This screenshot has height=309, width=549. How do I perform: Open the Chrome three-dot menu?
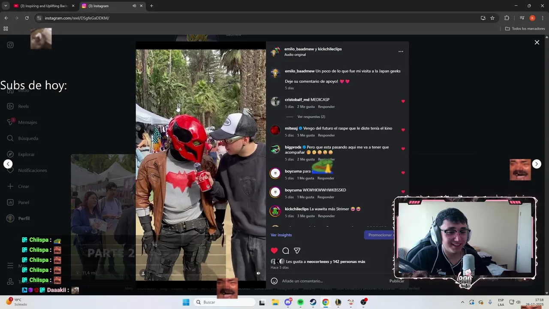[543, 18]
